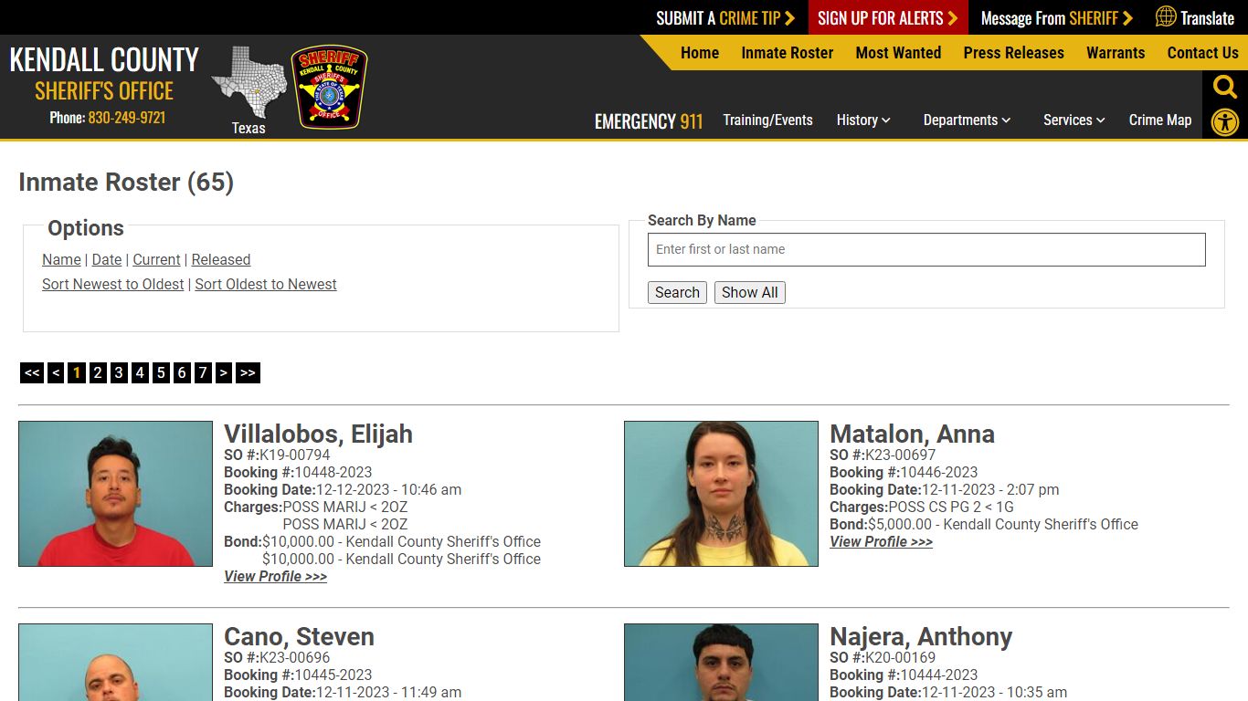1248x701 pixels.
Task: Click the site search magnifier icon
Action: (x=1224, y=87)
